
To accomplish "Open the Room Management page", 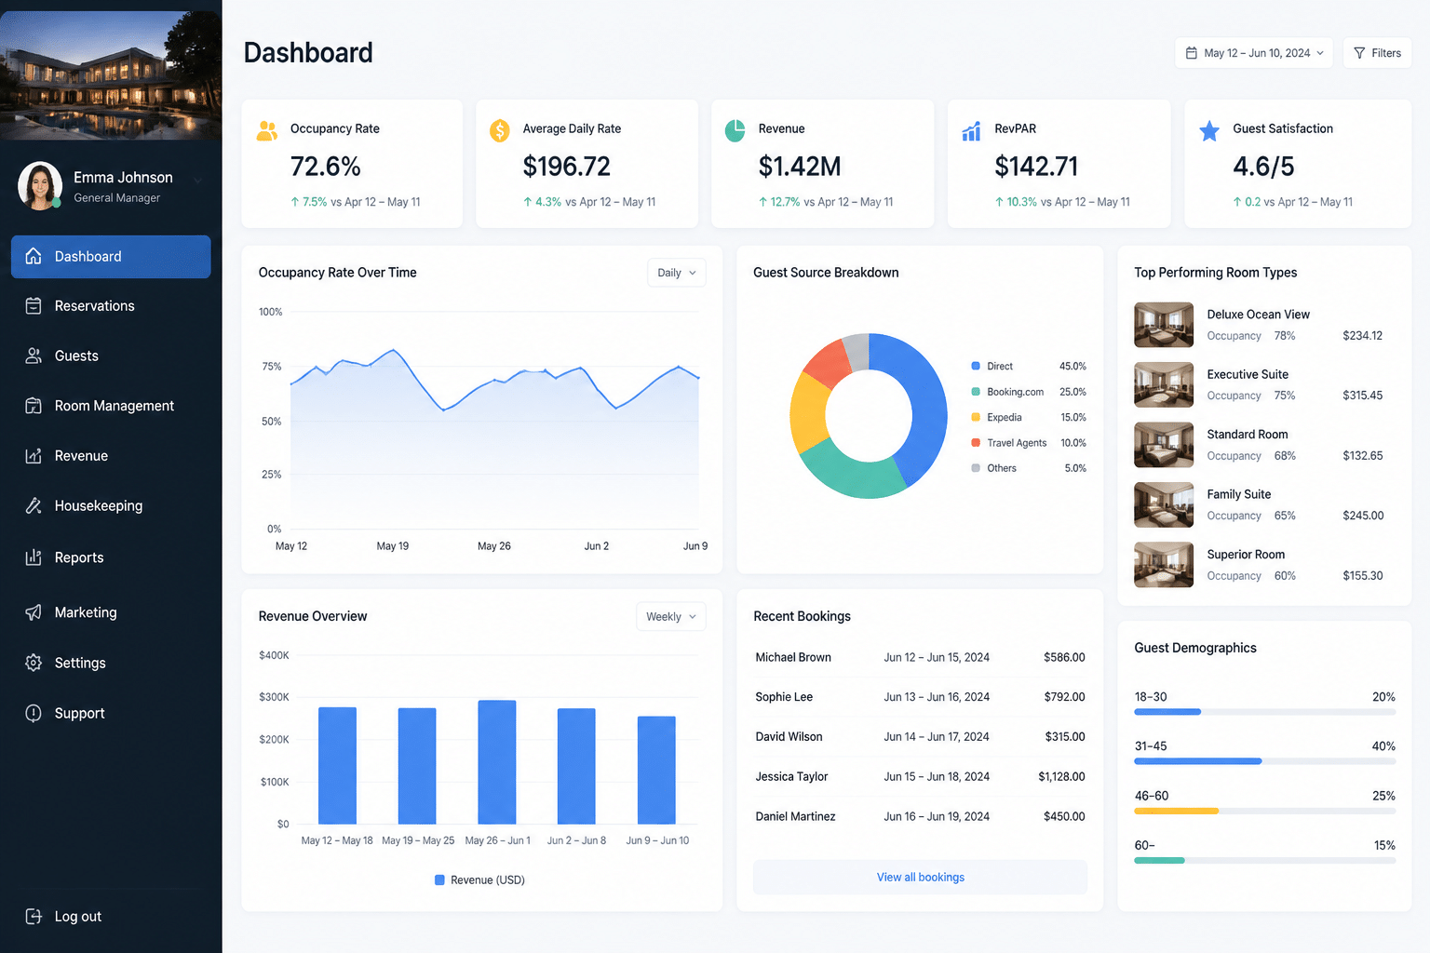I will click(111, 406).
